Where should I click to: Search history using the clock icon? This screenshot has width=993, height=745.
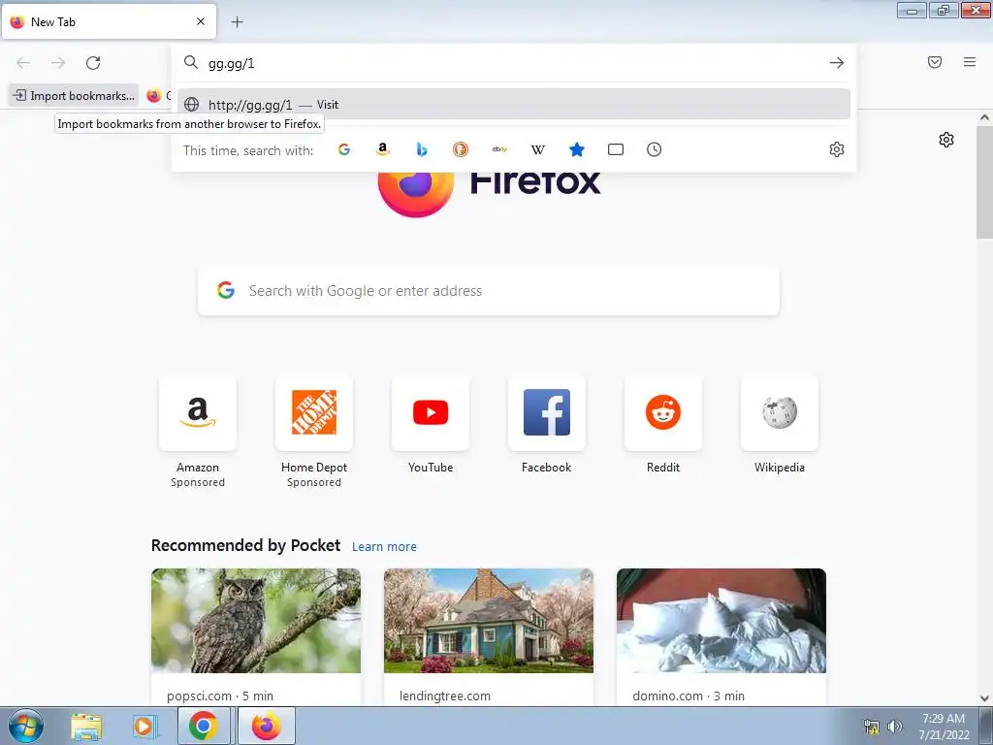point(655,149)
